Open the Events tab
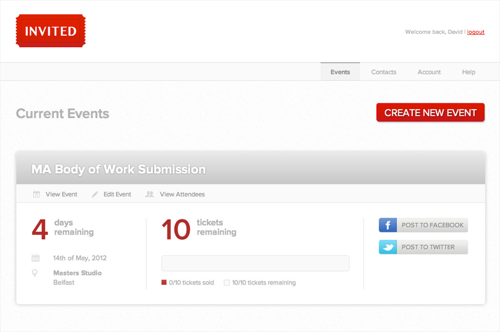The height and width of the screenshot is (332, 500). point(340,72)
